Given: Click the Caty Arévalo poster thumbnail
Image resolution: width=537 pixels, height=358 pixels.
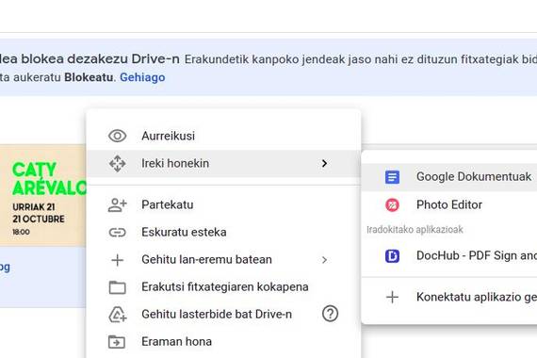Looking at the screenshot, I should (x=42, y=196).
